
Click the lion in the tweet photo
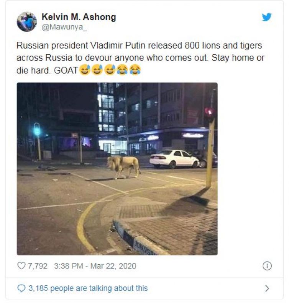[123, 167]
